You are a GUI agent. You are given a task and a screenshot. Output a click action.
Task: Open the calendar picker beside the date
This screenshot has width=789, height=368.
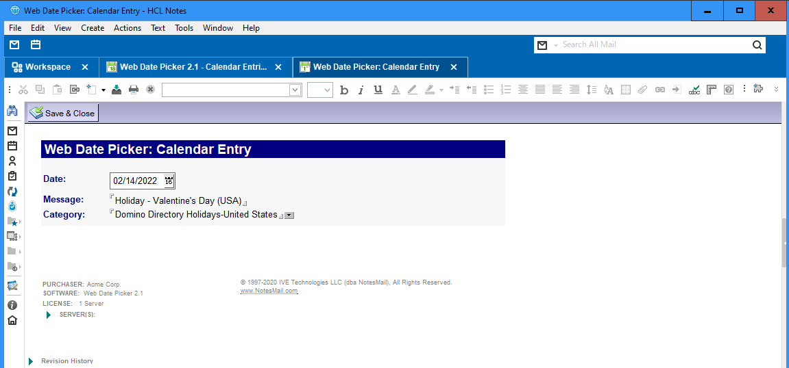click(x=169, y=181)
